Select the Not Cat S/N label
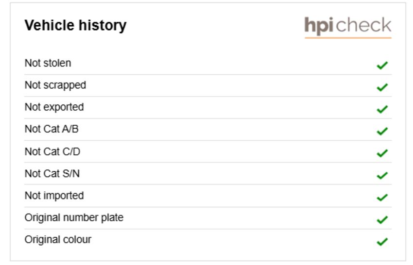The width and height of the screenshot is (413, 265). (x=52, y=174)
